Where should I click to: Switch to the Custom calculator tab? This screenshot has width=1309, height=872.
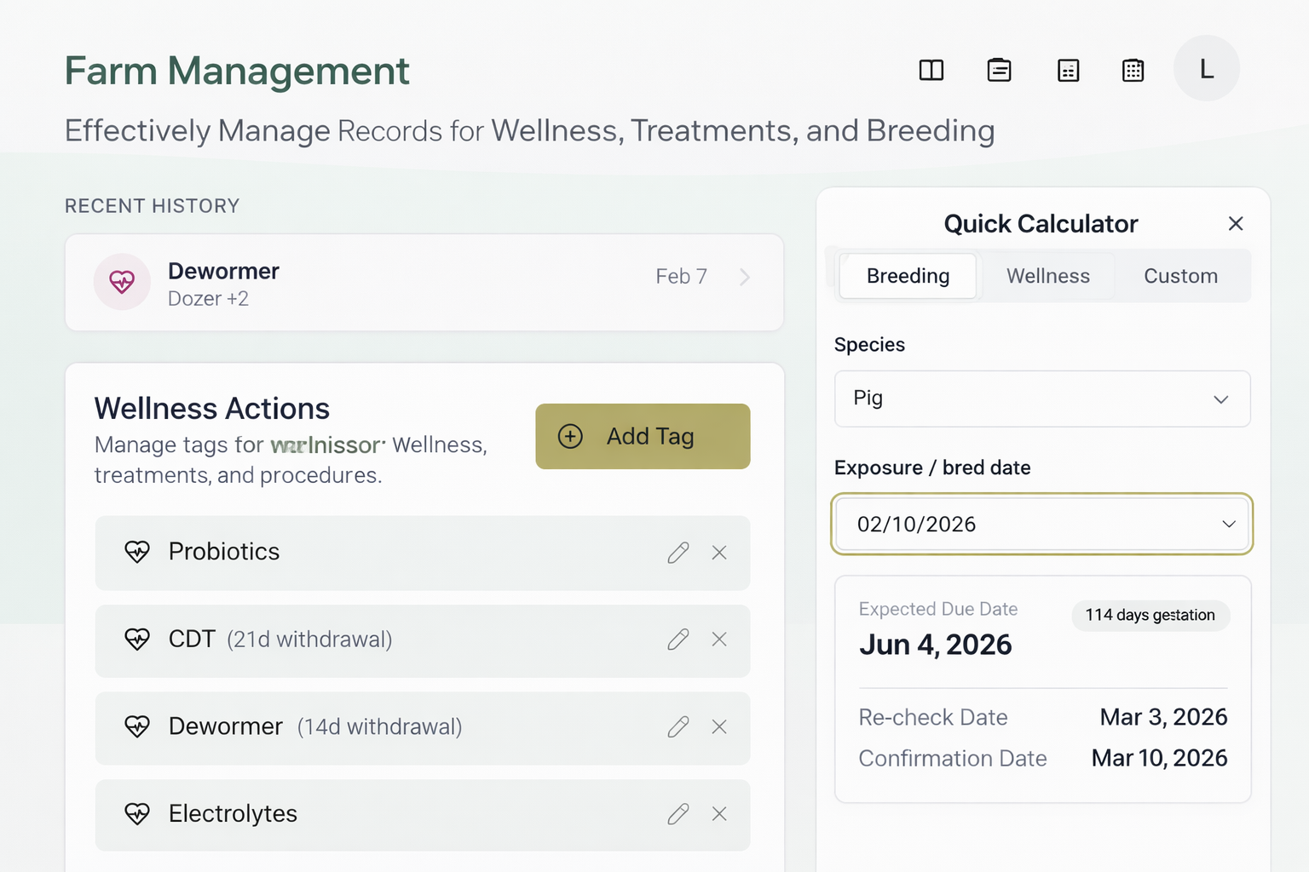(1181, 276)
